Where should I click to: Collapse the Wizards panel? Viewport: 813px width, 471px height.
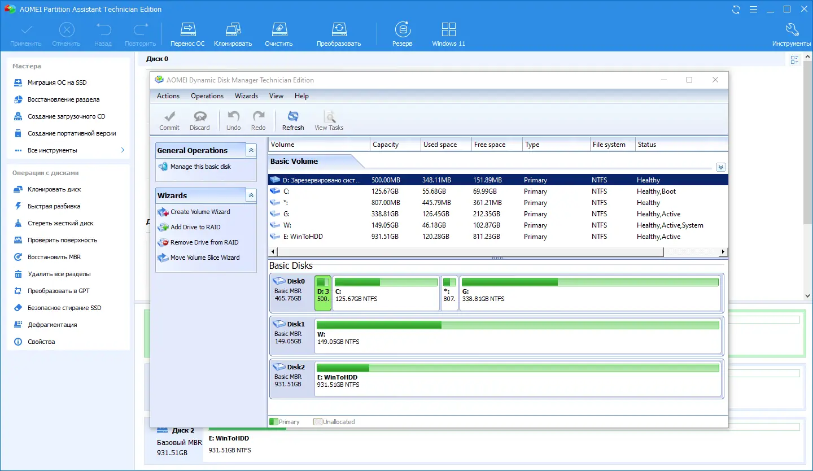pyautogui.click(x=251, y=195)
